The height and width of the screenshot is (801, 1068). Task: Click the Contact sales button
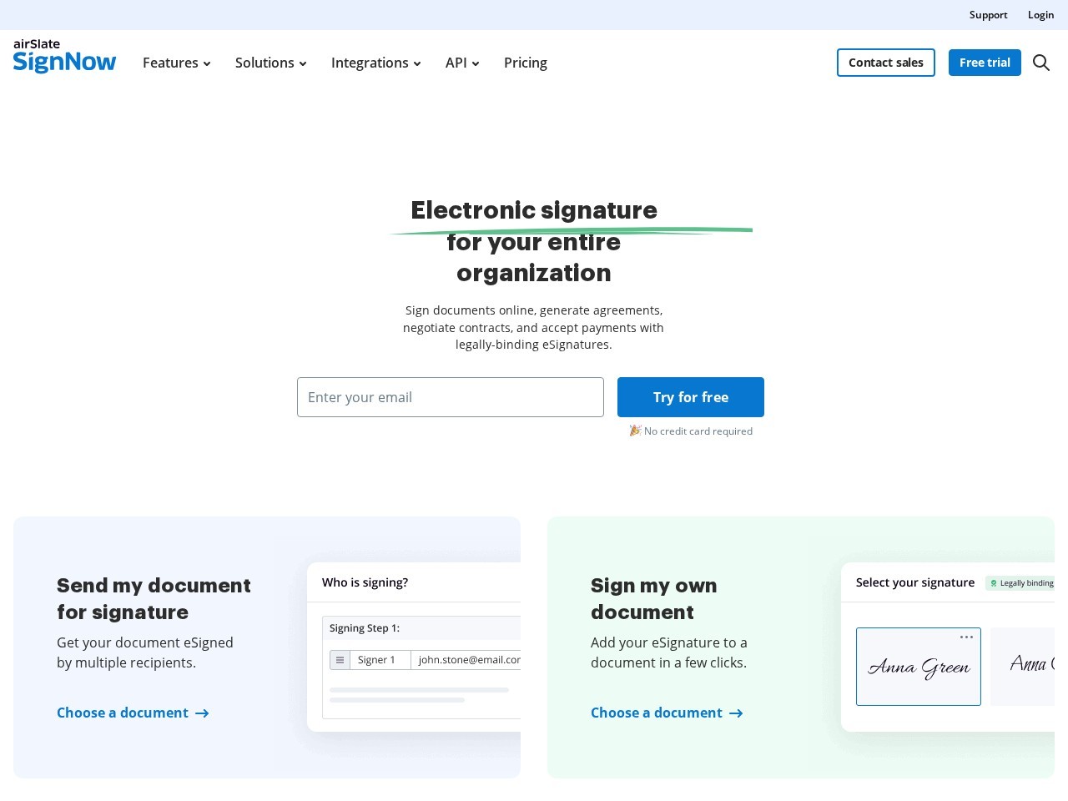(x=886, y=63)
